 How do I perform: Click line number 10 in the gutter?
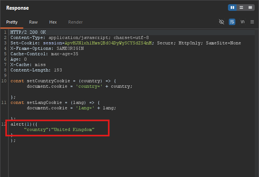[x=4, y=81]
